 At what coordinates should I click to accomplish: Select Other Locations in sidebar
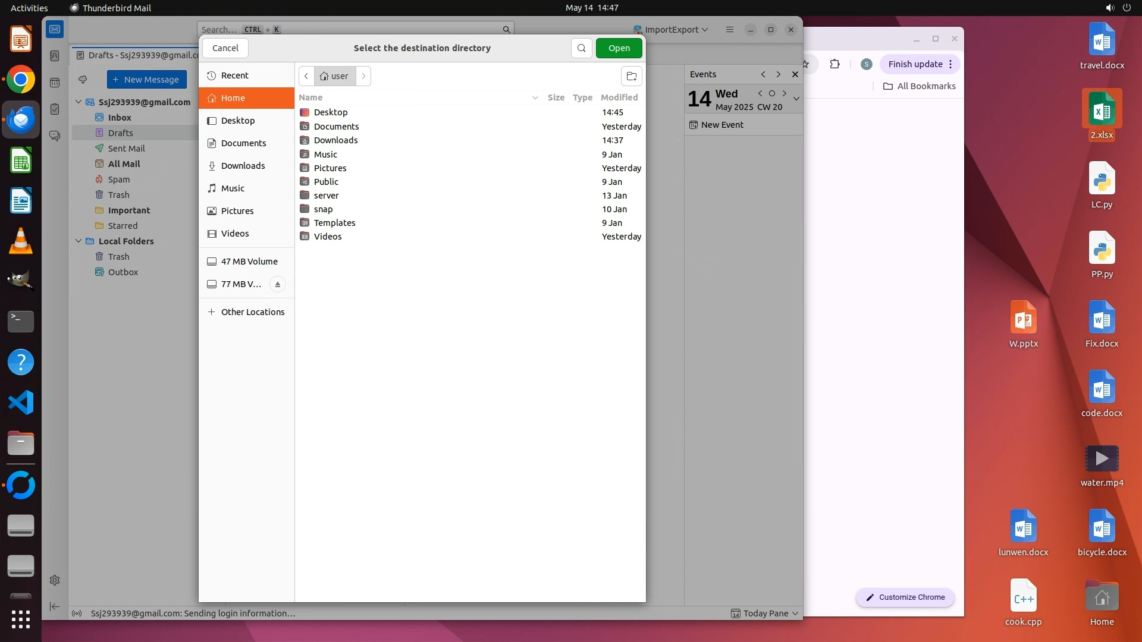point(252,312)
